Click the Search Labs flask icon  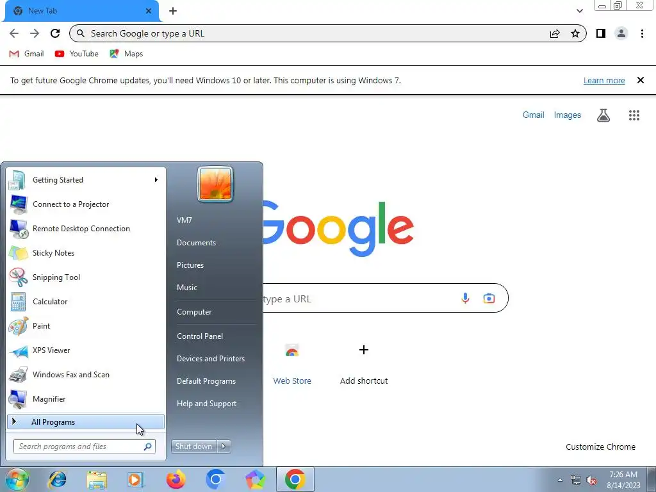pos(603,115)
